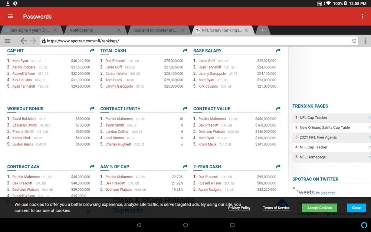The height and width of the screenshot is (232, 371).
Task: Open David Bakhtiari in Workout Bonus list
Action: click(24, 119)
